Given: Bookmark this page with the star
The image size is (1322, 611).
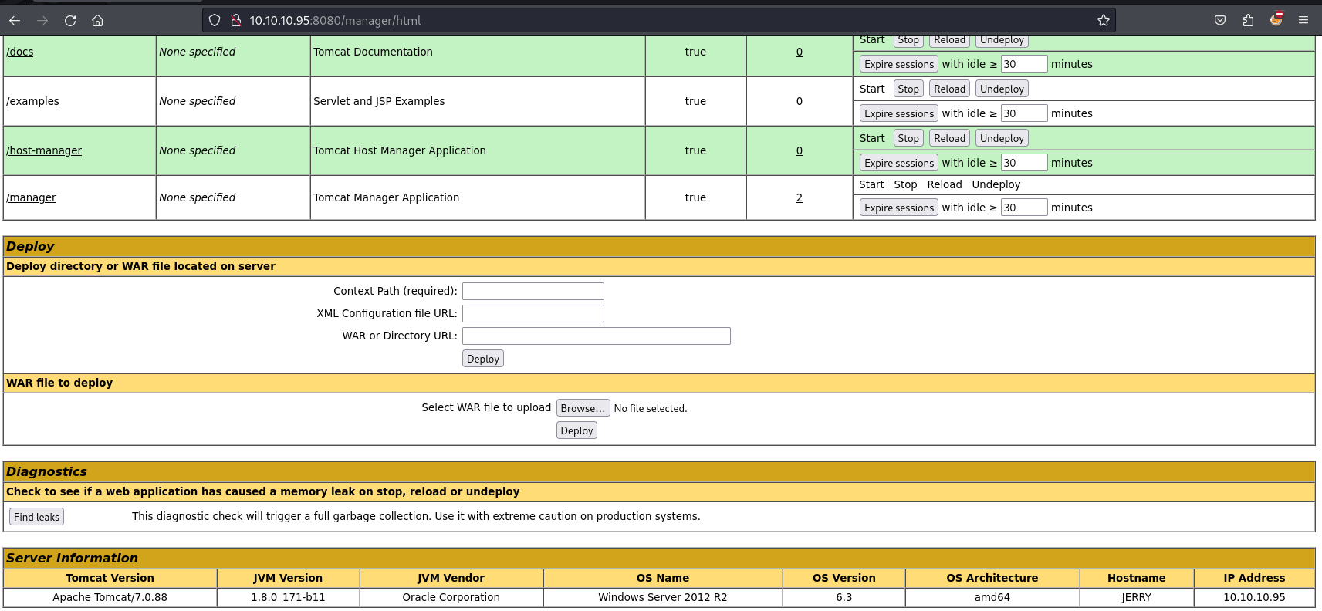Looking at the screenshot, I should pos(1104,21).
